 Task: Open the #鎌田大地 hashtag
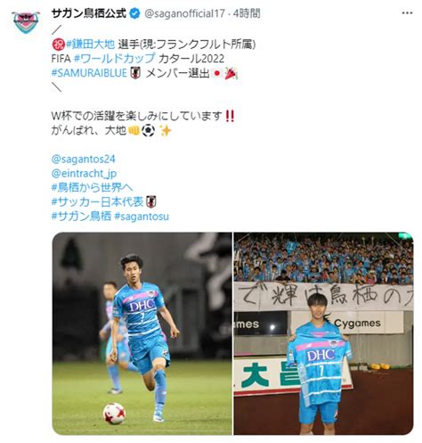(90, 45)
